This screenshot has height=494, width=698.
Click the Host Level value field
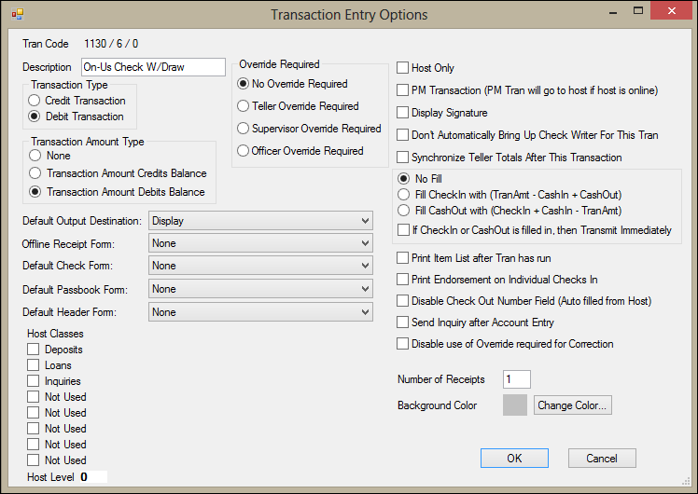pyautogui.click(x=93, y=476)
